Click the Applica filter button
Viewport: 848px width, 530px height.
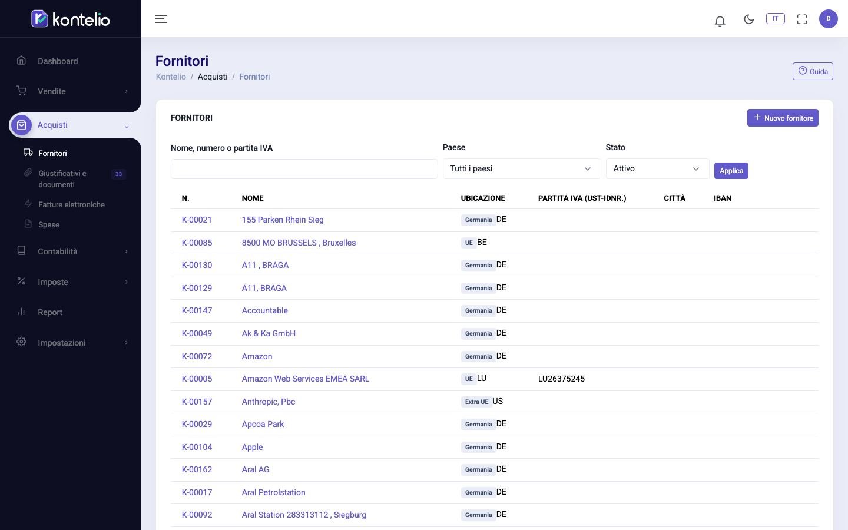click(x=731, y=171)
